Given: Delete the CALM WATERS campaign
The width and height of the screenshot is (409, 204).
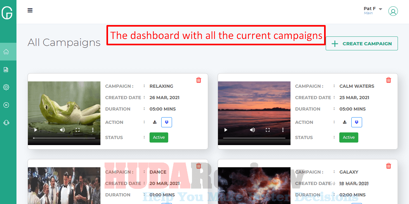Looking at the screenshot, I should 388,80.
